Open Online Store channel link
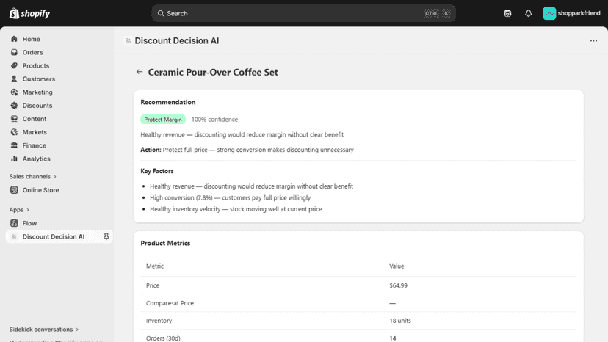The height and width of the screenshot is (342, 608). (x=40, y=190)
